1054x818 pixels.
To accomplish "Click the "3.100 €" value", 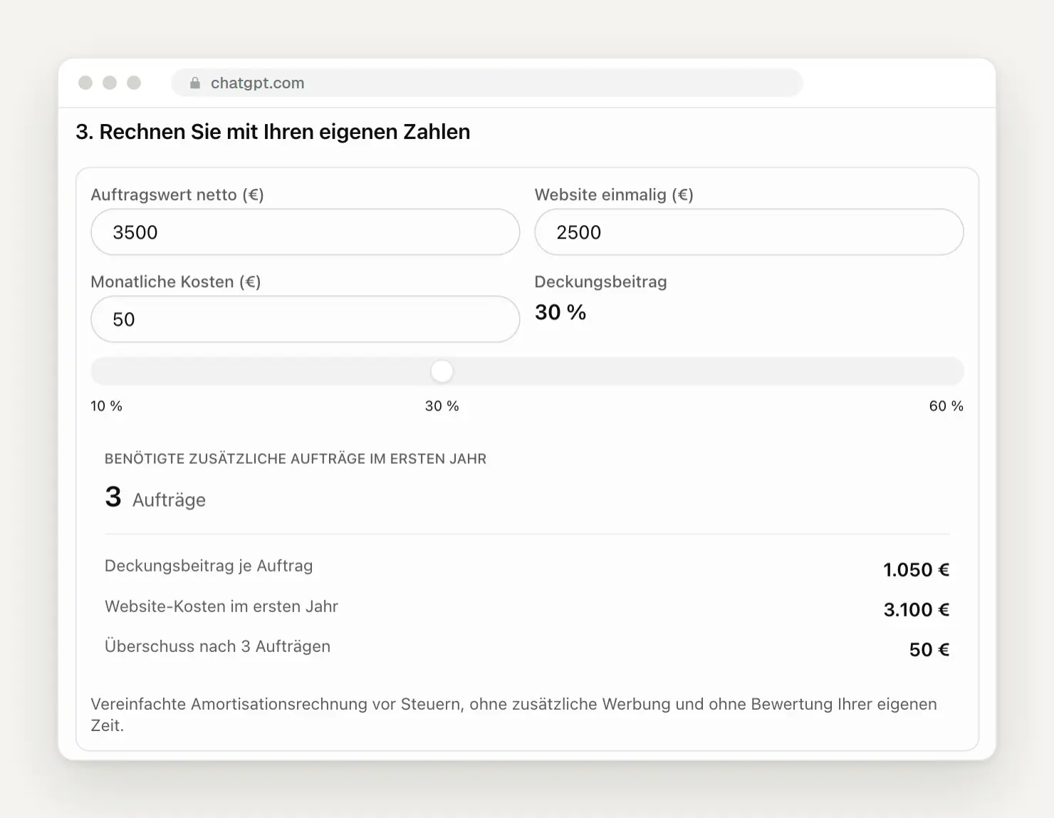I will tap(917, 610).
